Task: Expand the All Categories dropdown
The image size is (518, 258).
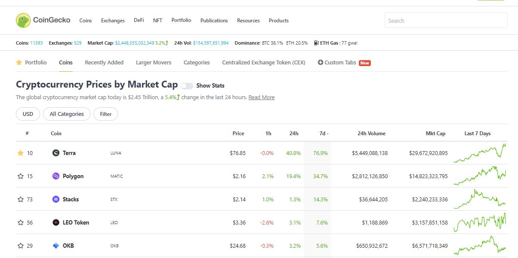Action: (66, 114)
